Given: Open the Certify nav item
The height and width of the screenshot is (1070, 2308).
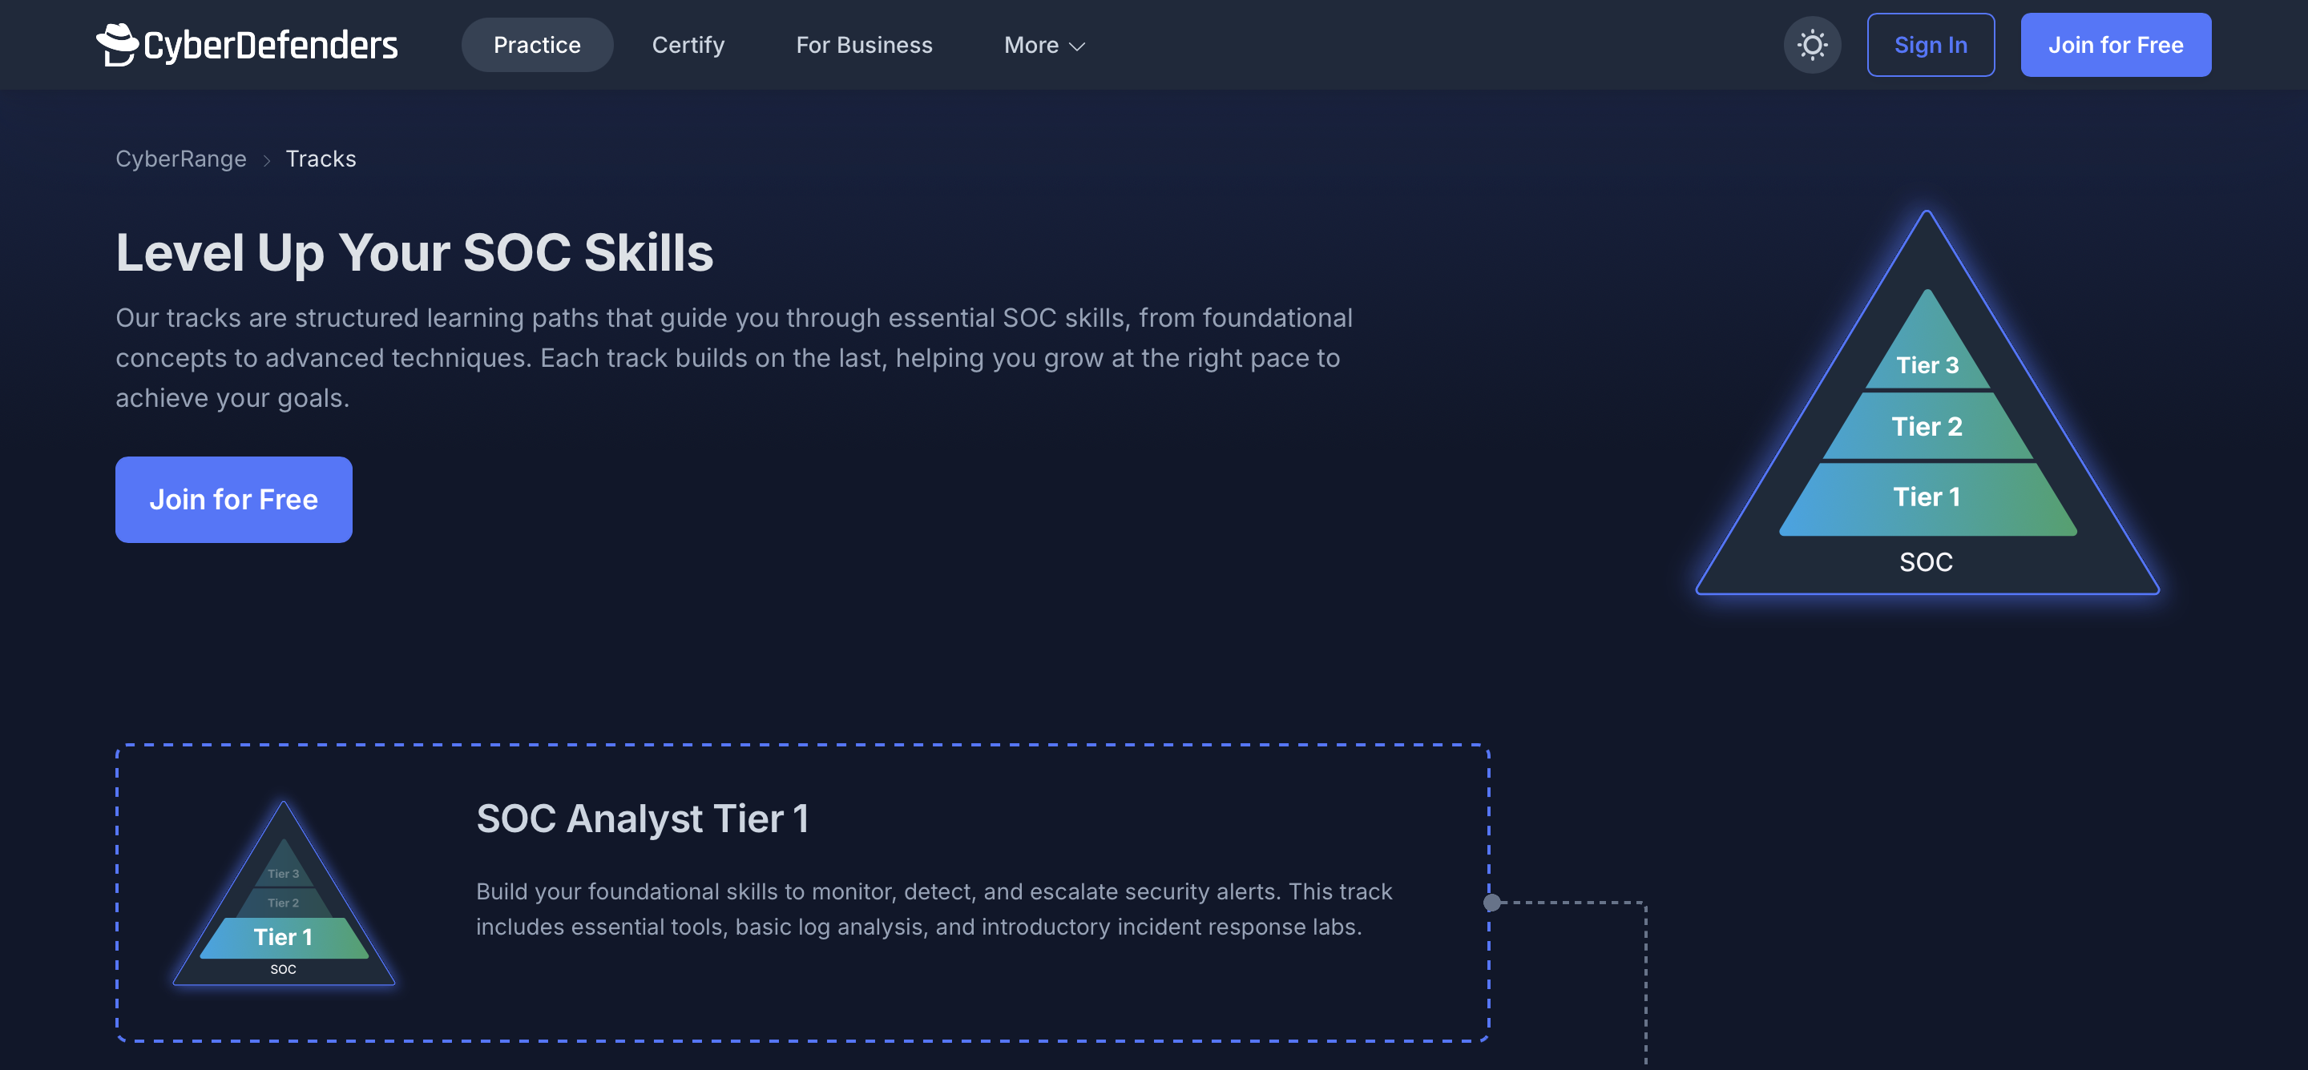Looking at the screenshot, I should 688,45.
